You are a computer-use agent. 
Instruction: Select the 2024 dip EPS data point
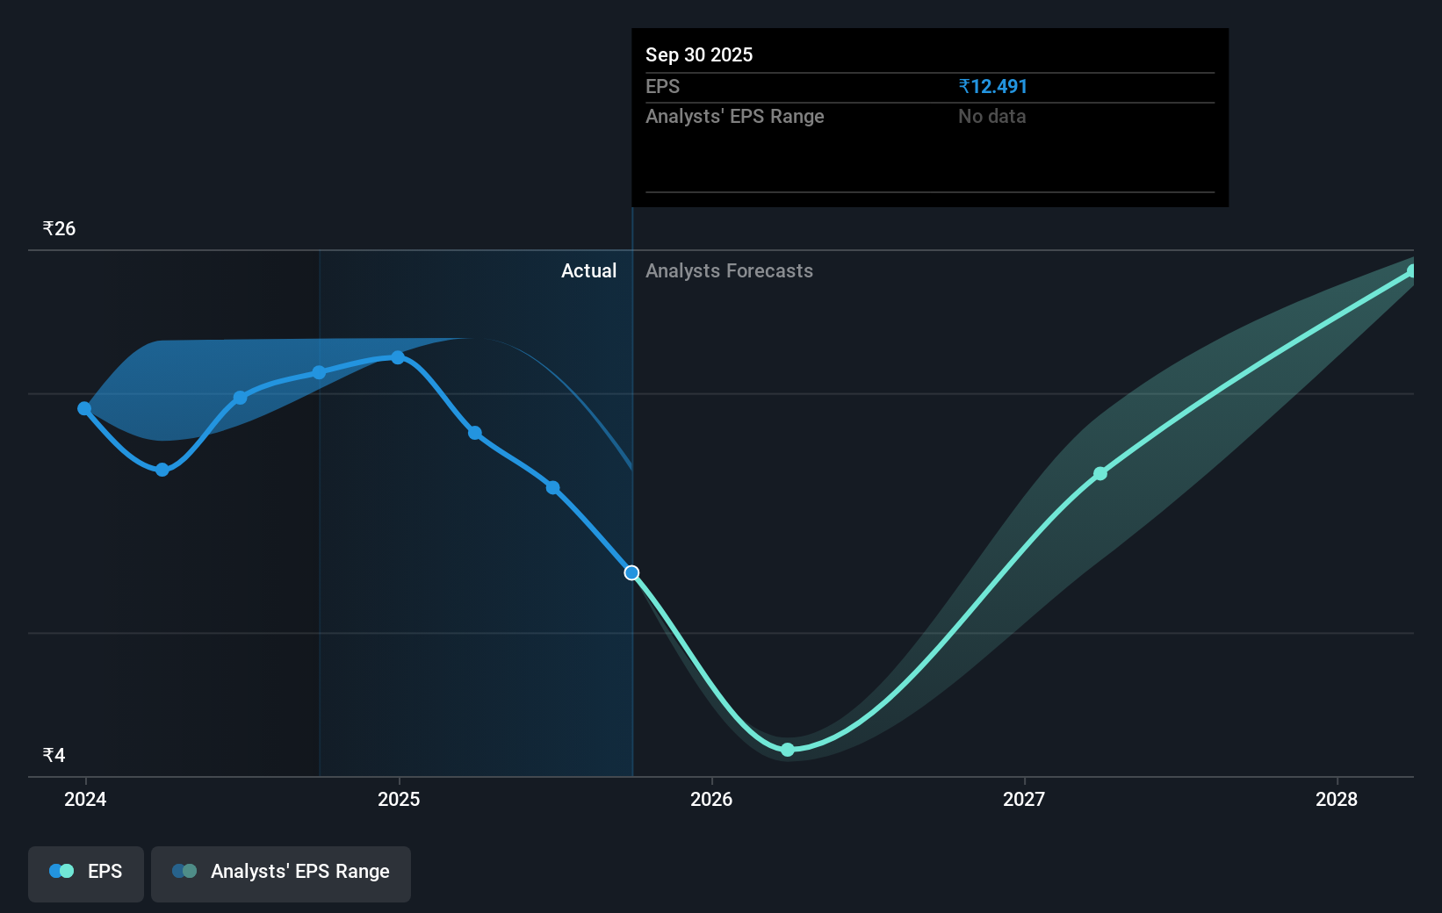pos(162,471)
